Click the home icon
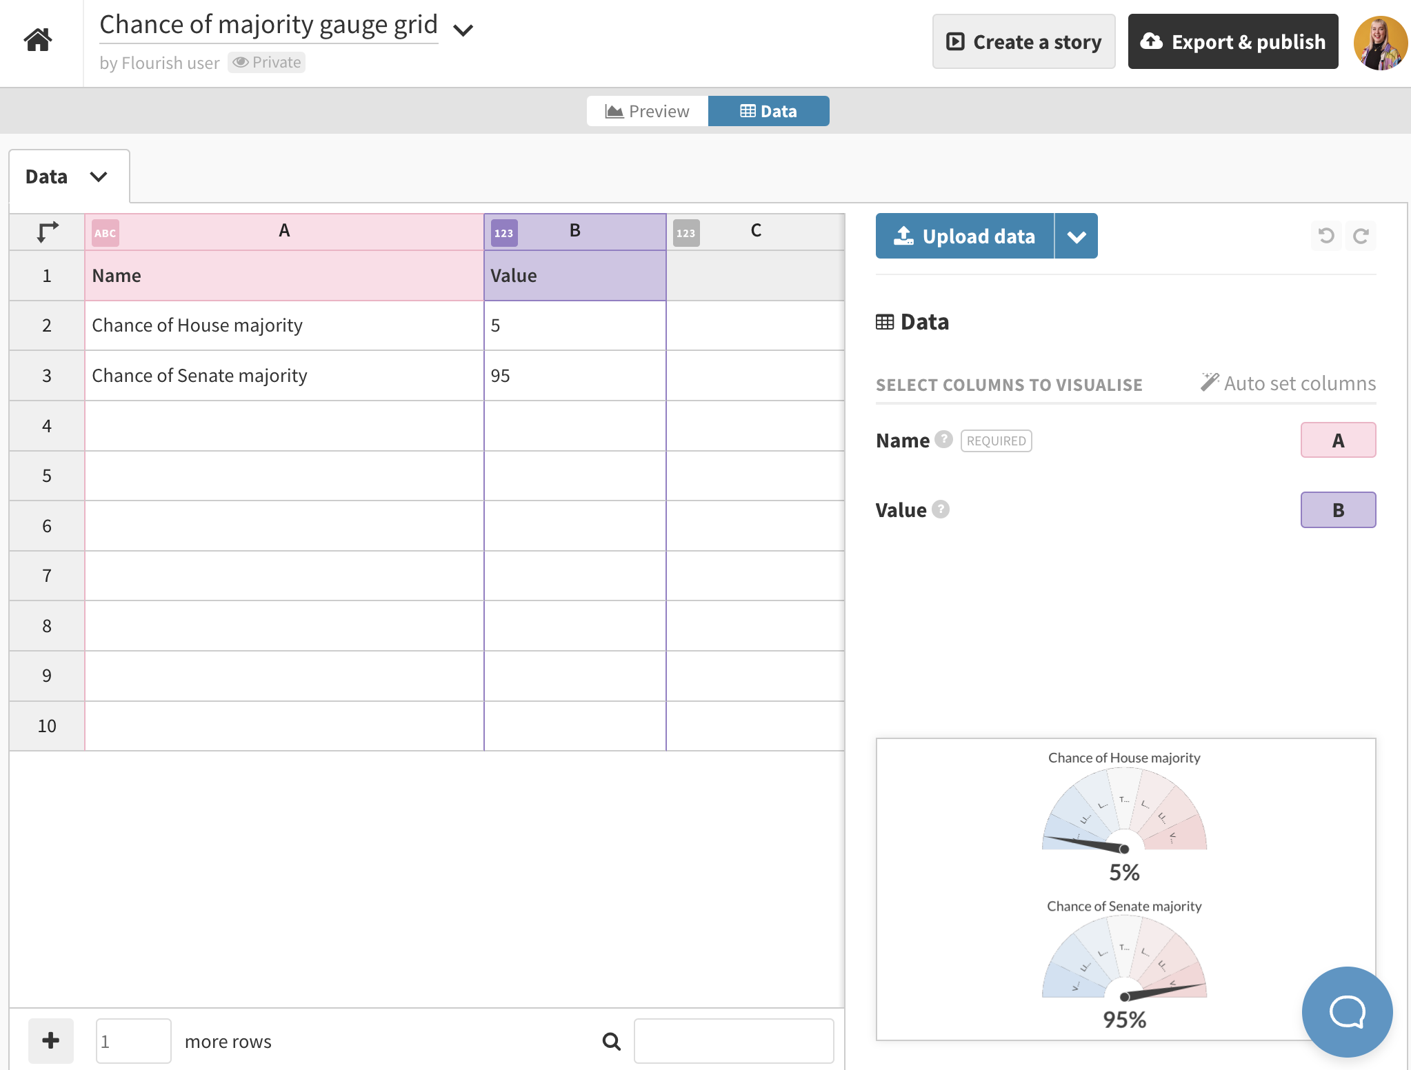Image resolution: width=1411 pixels, height=1070 pixels. tap(38, 40)
